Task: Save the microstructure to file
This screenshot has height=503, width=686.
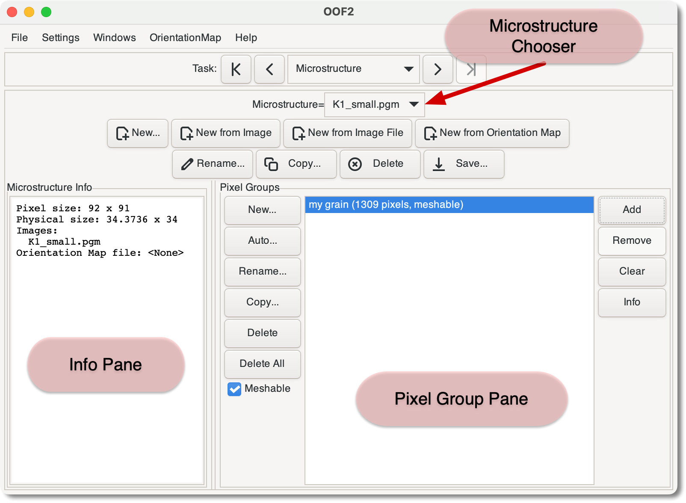Action: 464,164
